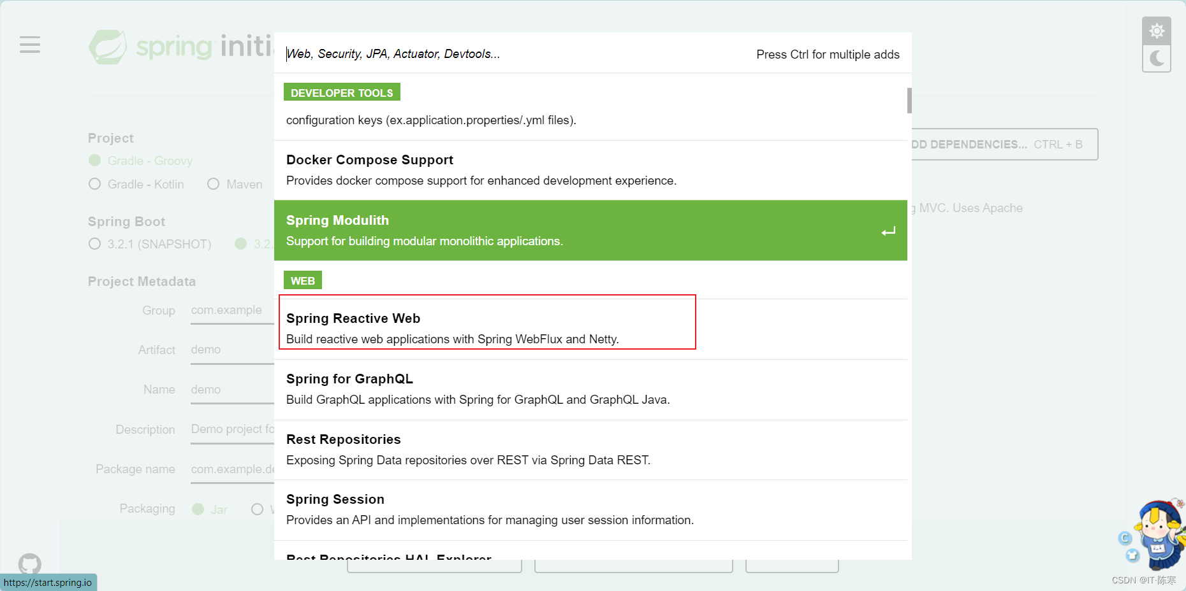This screenshot has height=591, width=1186.
Task: Click the enter-arrow icon on Spring Modulith
Action: [x=888, y=231]
